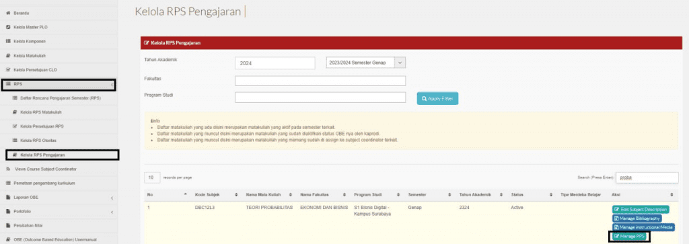
Task: Click the OBE Usermanual document icon
Action: coord(8,239)
